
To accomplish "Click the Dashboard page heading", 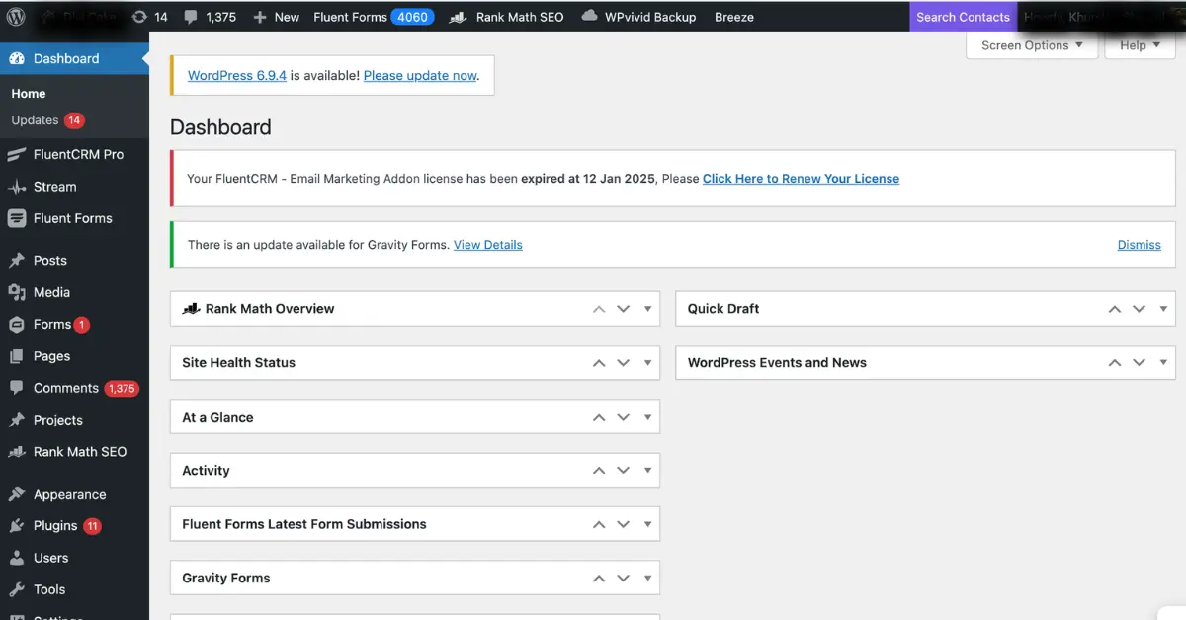I will [x=220, y=127].
